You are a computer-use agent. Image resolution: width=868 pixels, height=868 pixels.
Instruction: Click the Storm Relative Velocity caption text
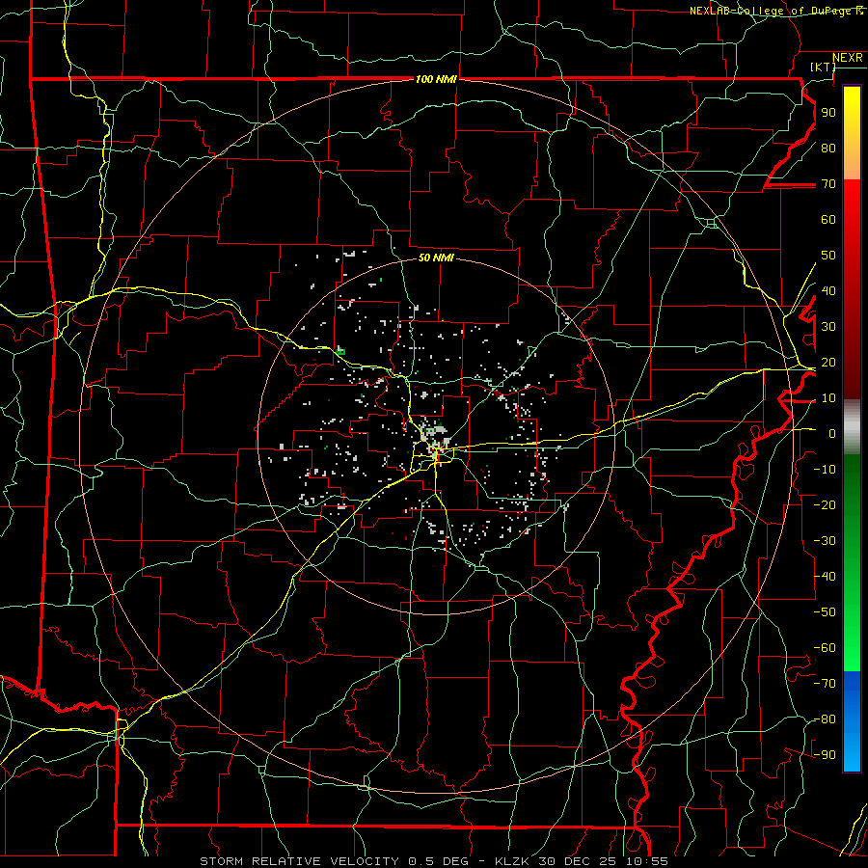pos(434,861)
